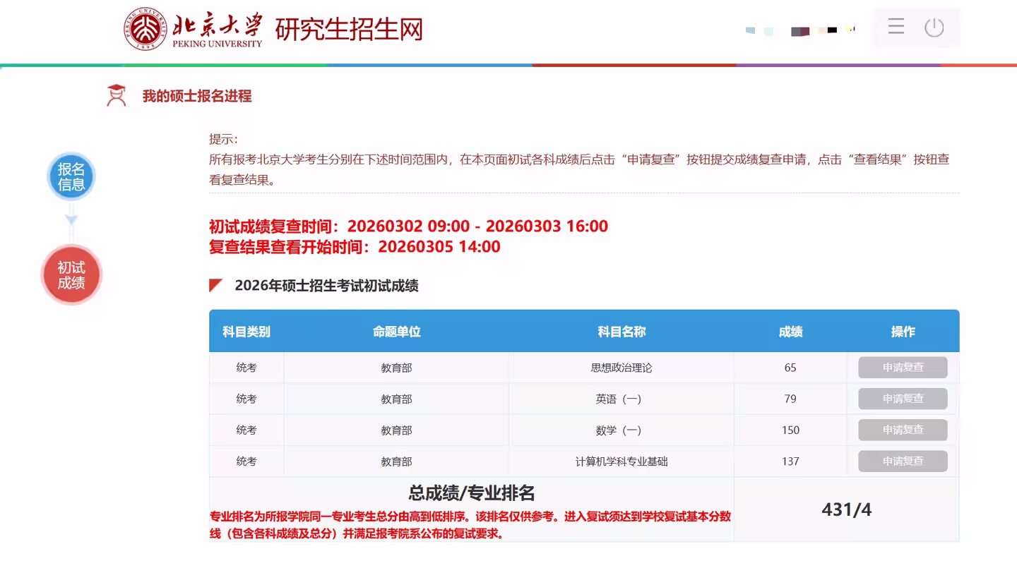The width and height of the screenshot is (1017, 568).
Task: Click the graduate student avatar icon
Action: coord(117,95)
